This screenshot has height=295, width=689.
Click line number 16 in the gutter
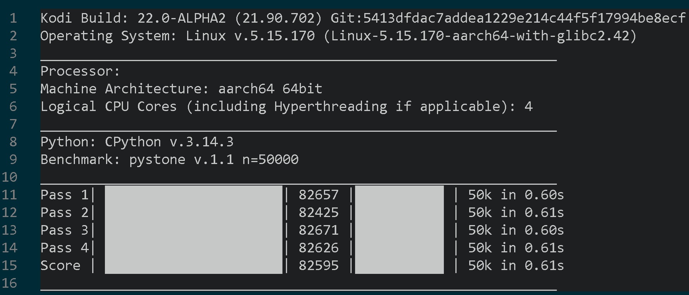click(x=9, y=283)
